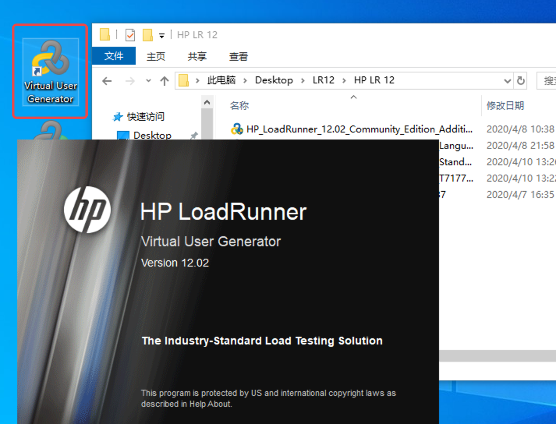Switch to the 查看 ribbon tab
The image size is (556, 424).
(238, 56)
